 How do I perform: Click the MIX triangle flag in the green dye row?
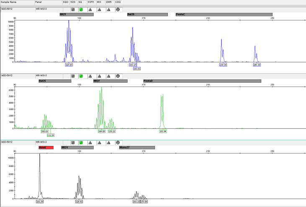[99, 76]
